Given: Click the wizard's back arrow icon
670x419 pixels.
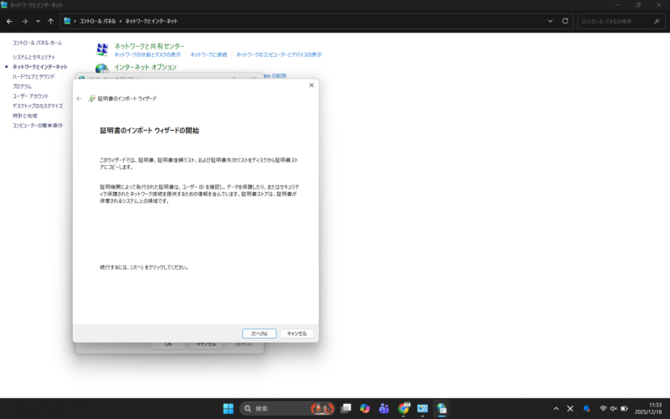Looking at the screenshot, I should 79,99.
